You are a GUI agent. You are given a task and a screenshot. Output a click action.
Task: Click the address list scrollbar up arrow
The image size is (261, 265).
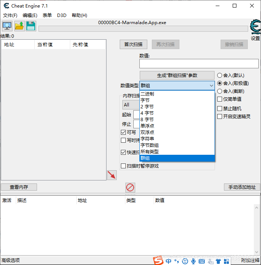pyautogui.click(x=256, y=208)
